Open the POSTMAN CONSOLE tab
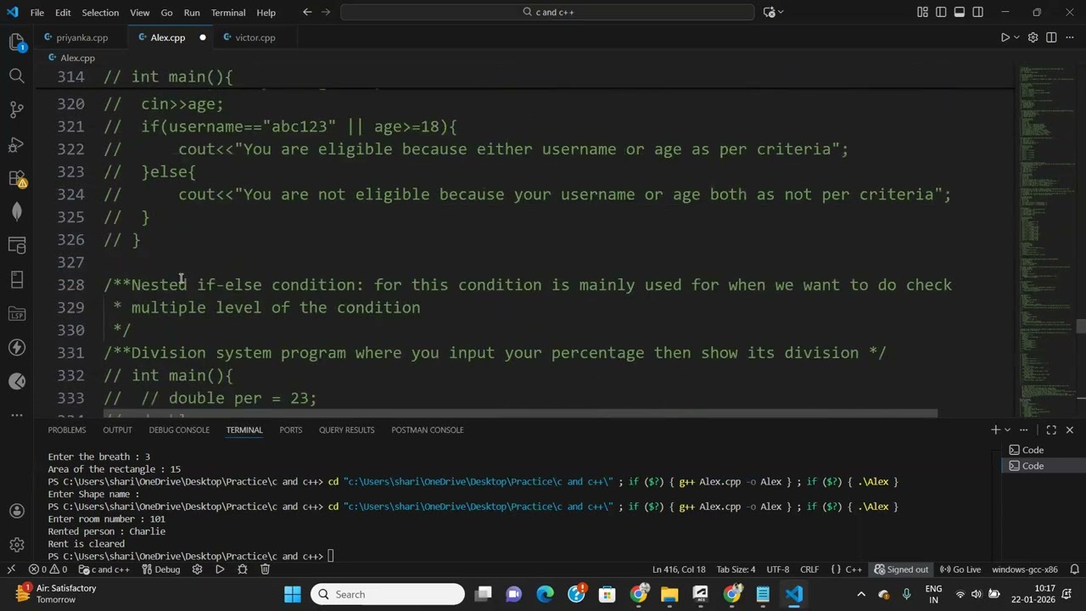The height and width of the screenshot is (611, 1086). coord(428,430)
